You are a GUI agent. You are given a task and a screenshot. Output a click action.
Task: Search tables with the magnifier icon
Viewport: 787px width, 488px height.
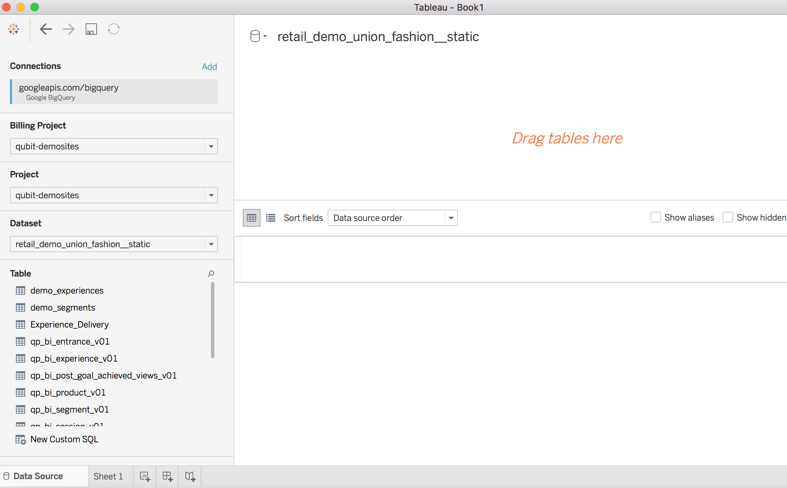[x=211, y=273]
